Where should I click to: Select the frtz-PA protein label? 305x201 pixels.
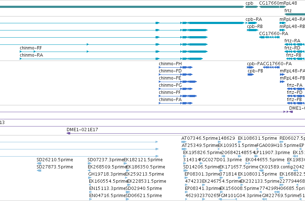click(x=295, y=85)
